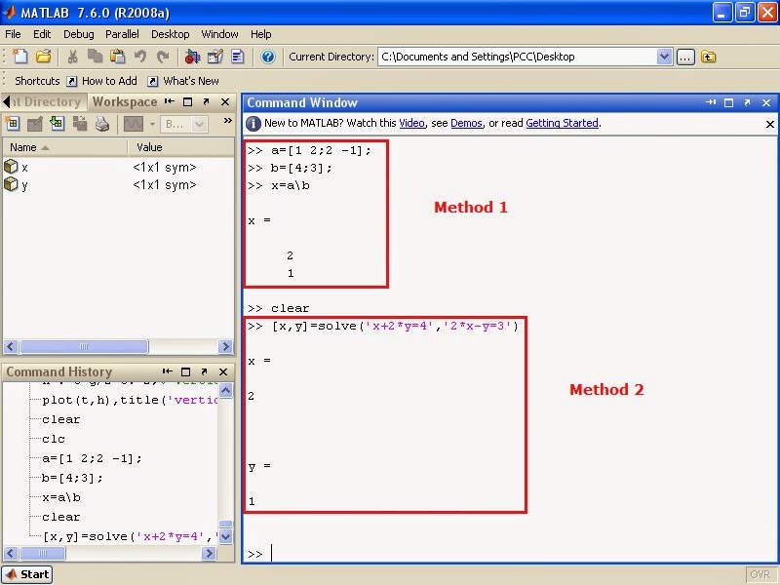Print the Workspace contents

point(101,126)
